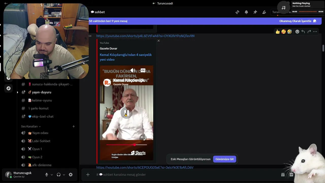Join the Yayın odası voice channel
Screen dimensions: 325x183
[48, 133]
